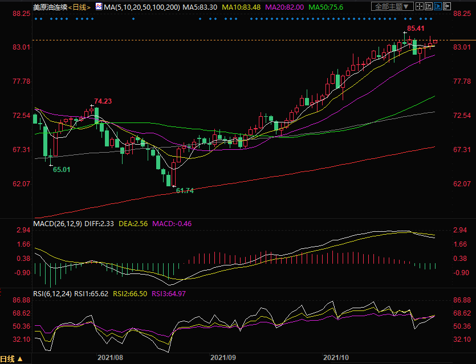Click the 74.23 peak price label
Image resolution: width=476 pixels, height=364 pixels.
coord(103,101)
